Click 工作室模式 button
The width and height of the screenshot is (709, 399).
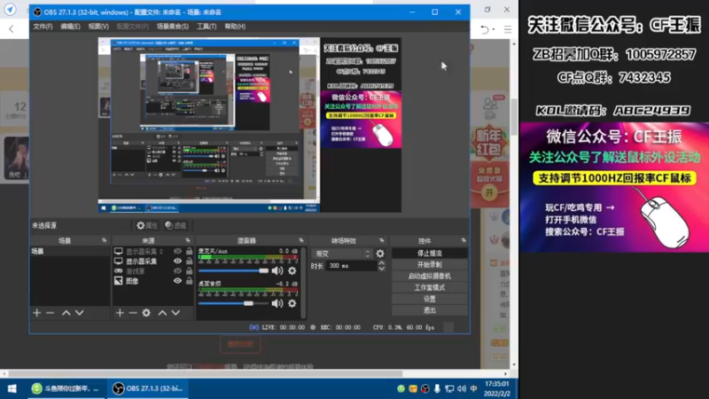pos(430,287)
